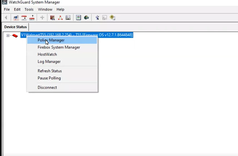This screenshot has width=238, height=156.
Task: Open the Log Manager notebook icon
Action: pos(78,17)
